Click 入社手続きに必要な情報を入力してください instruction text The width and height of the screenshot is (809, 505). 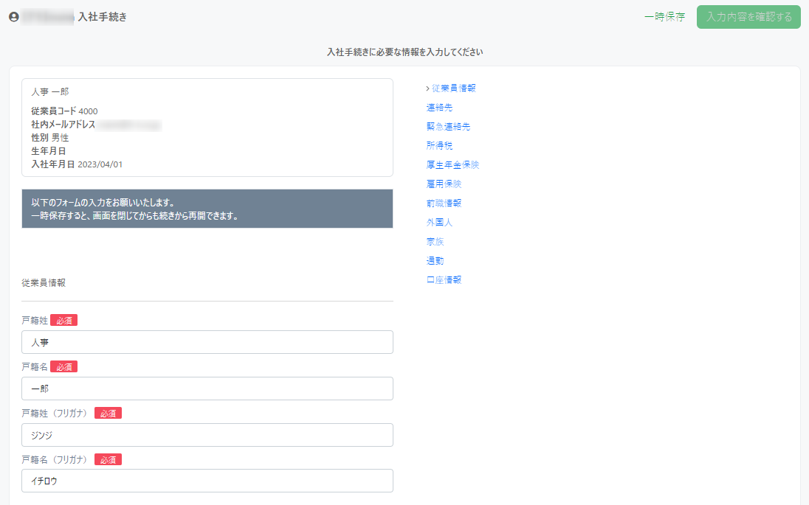tap(405, 52)
